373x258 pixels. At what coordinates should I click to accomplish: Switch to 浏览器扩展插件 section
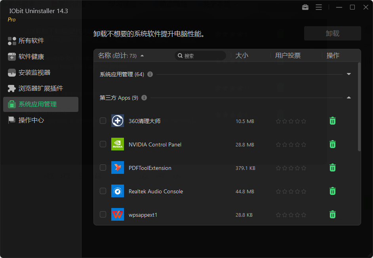[x=41, y=89]
